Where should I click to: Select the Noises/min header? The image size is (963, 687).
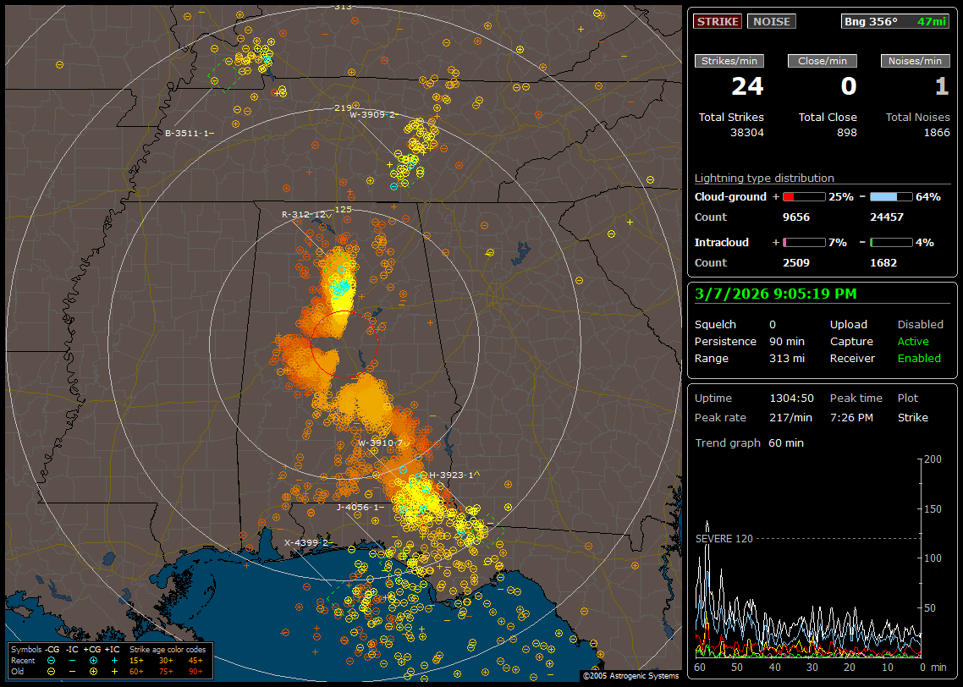pos(915,61)
